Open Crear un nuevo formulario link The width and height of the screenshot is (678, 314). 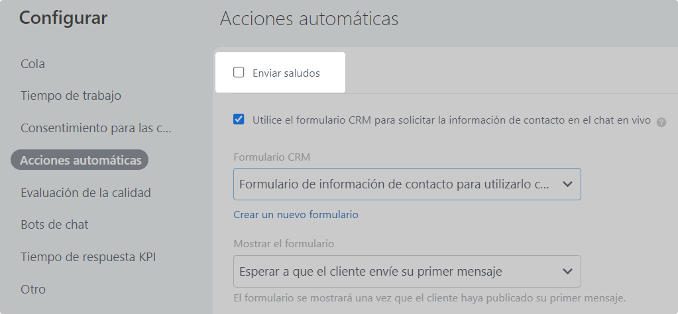point(296,215)
